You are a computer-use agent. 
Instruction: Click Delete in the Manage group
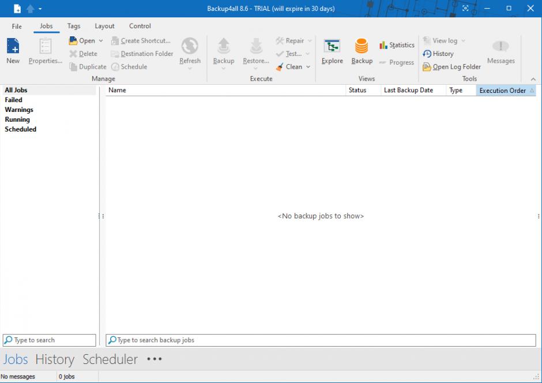tap(83, 54)
